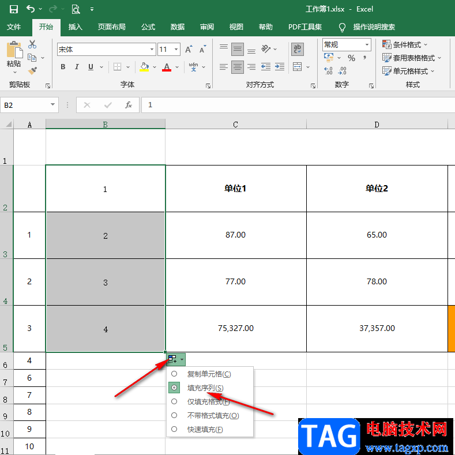Select the 仅填充格式(F) radio option
The width and height of the screenshot is (455, 455).
point(174,401)
